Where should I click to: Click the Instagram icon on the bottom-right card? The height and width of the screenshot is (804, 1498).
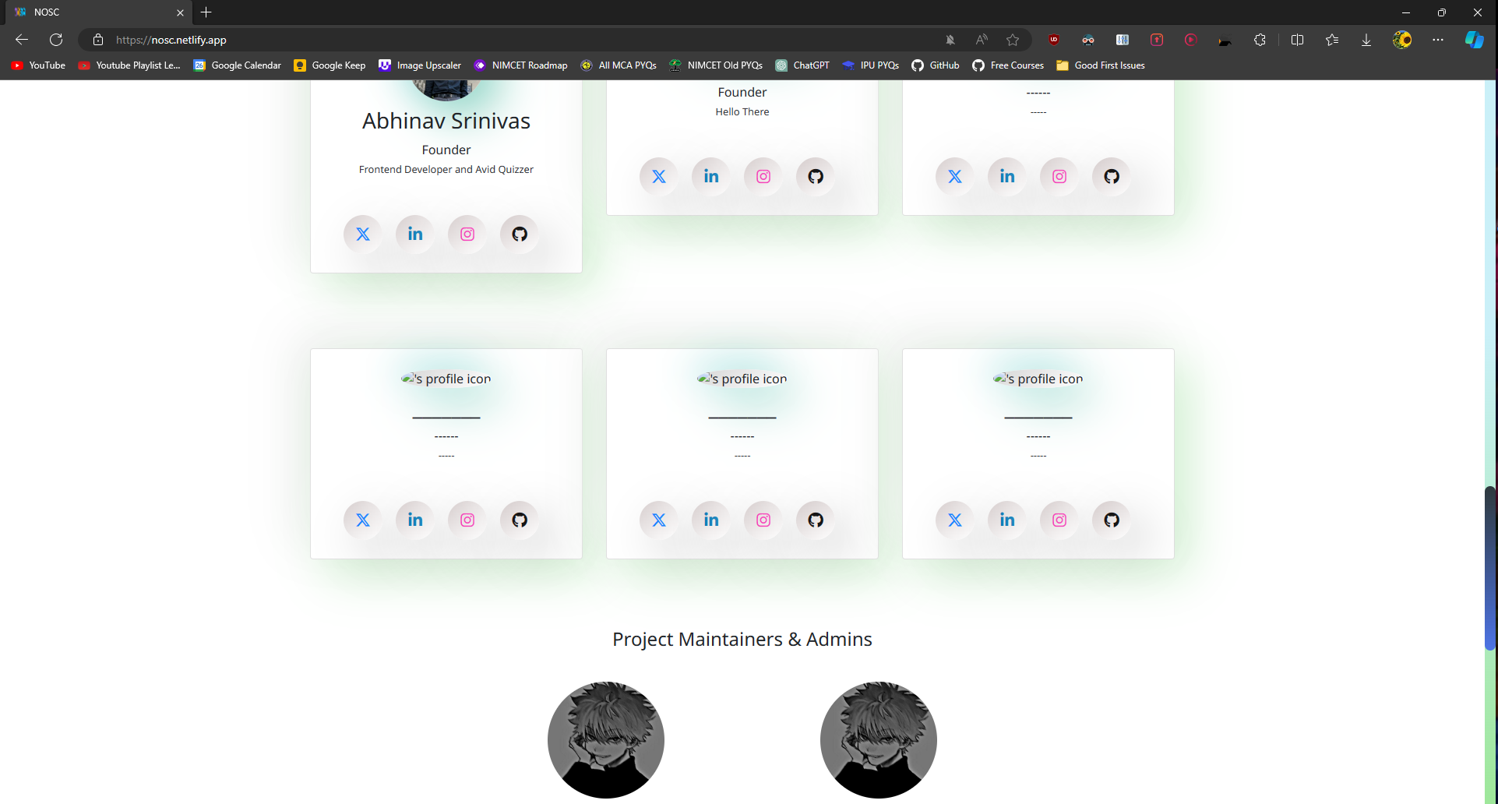coord(1058,520)
